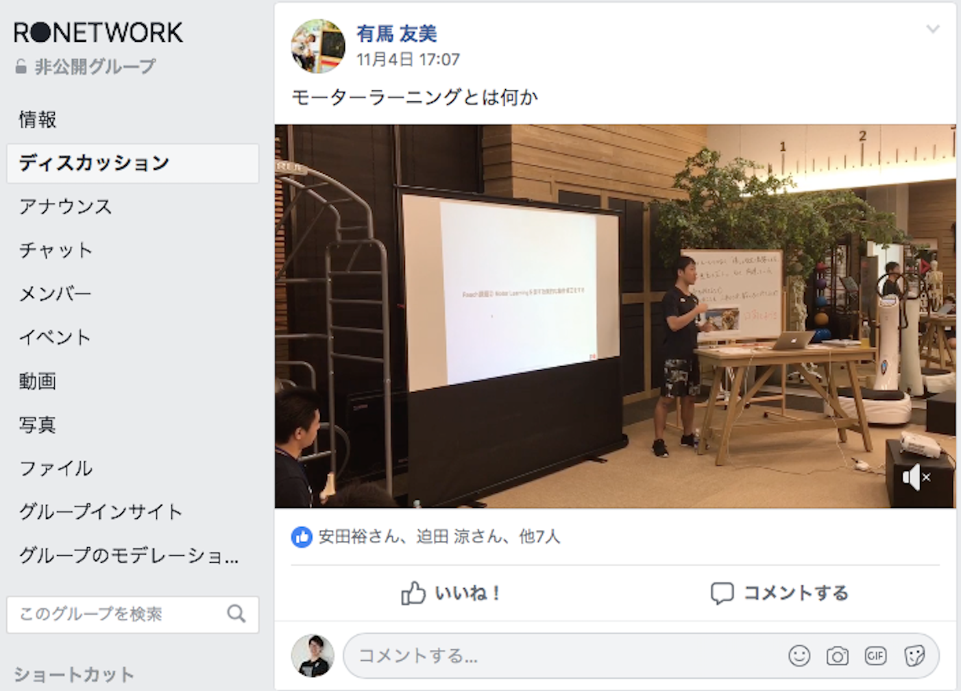Open the sticker picker icon
This screenshot has width=961, height=691.
tap(914, 656)
